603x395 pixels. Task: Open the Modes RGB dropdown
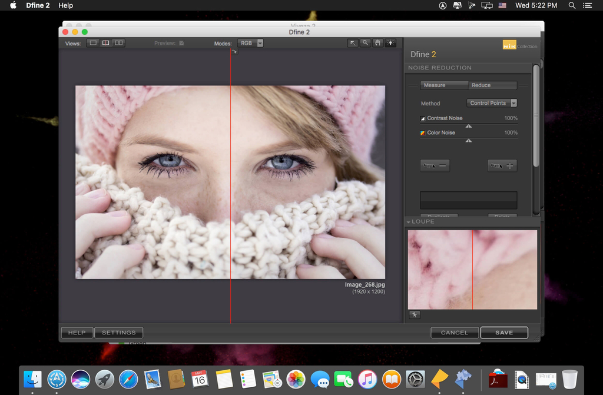(250, 43)
